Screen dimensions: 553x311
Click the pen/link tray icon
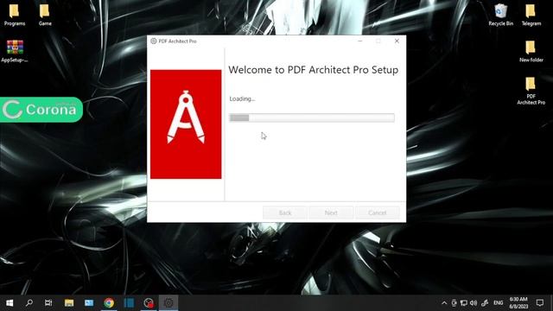pos(485,303)
